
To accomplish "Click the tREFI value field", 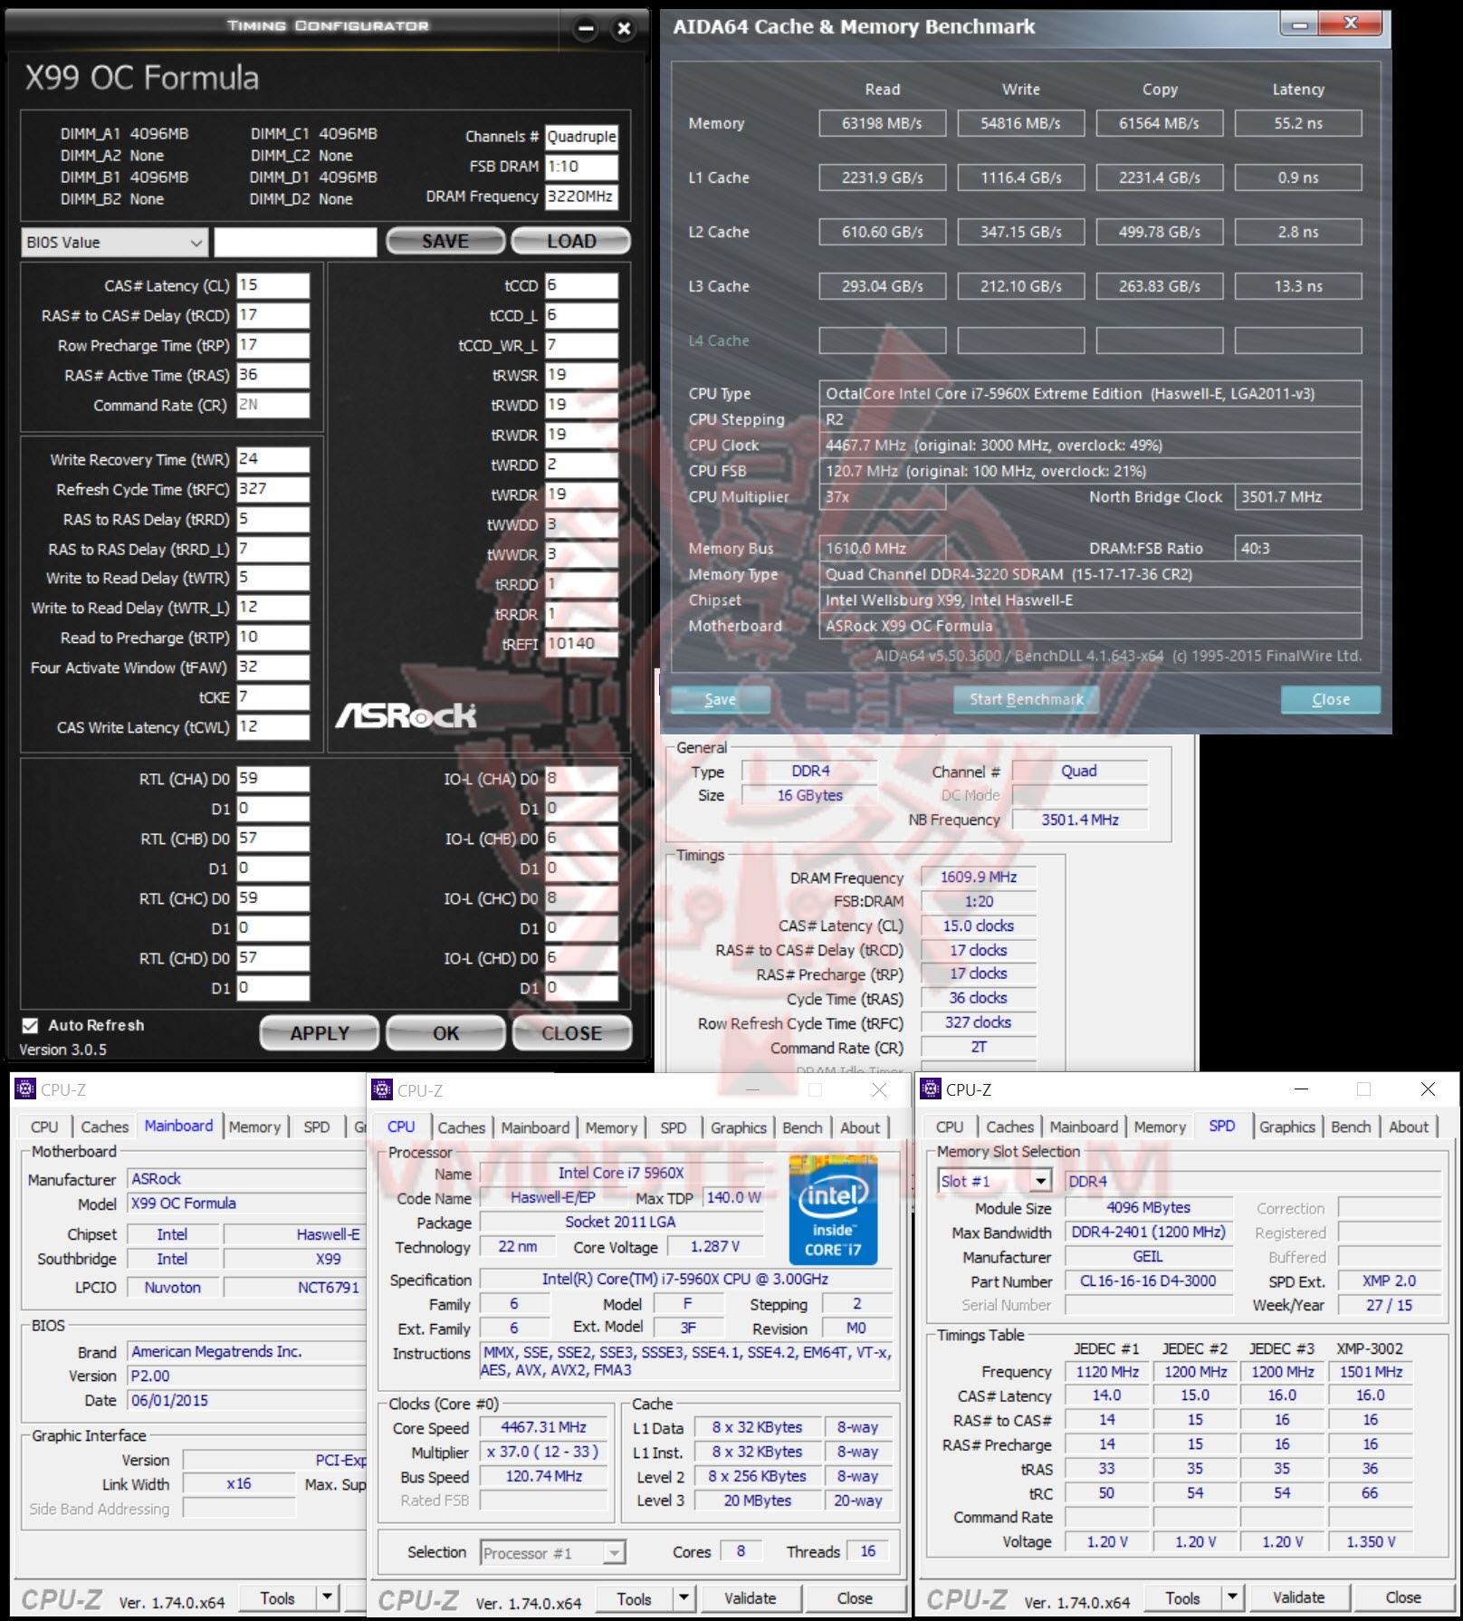I will 582,644.
